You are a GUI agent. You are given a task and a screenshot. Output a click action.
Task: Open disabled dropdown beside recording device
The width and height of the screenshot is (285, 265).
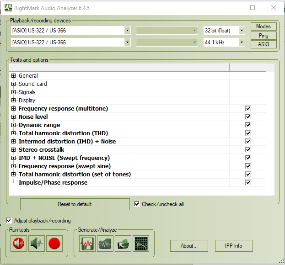coord(167,42)
